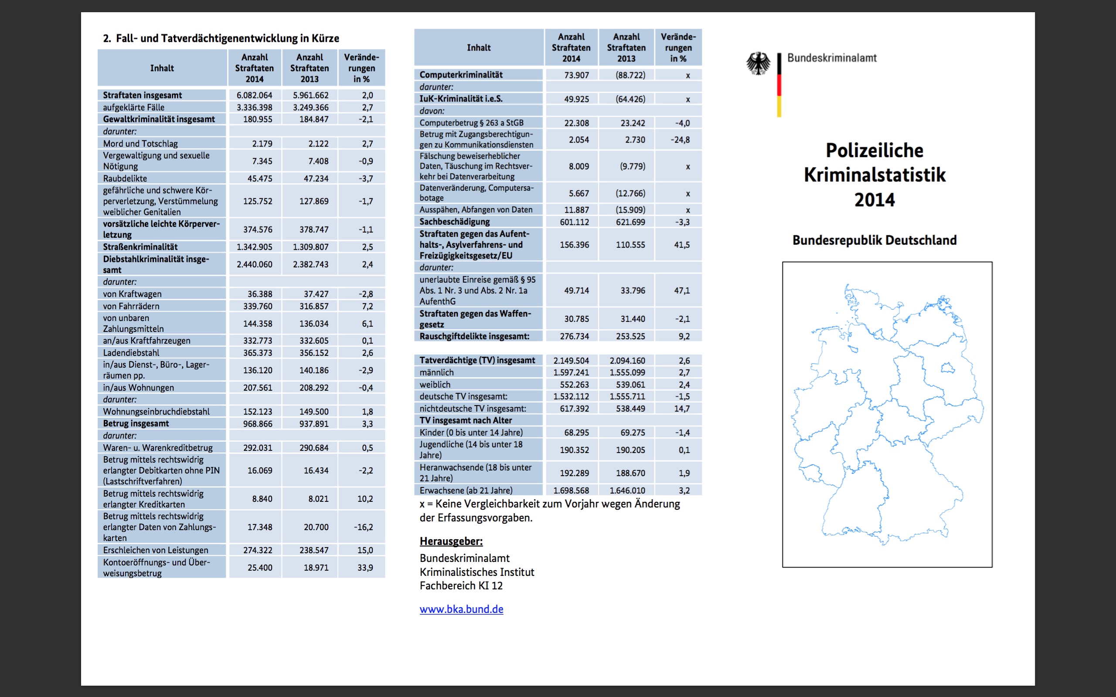Click 'Rauschgiftdelikte insgesamt:' label

475,336
